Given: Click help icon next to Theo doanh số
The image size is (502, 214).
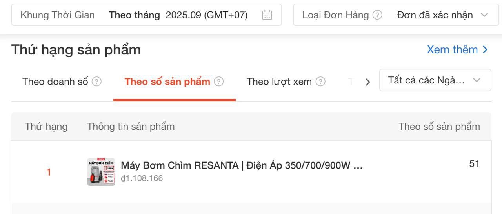Looking at the screenshot, I should [96, 82].
